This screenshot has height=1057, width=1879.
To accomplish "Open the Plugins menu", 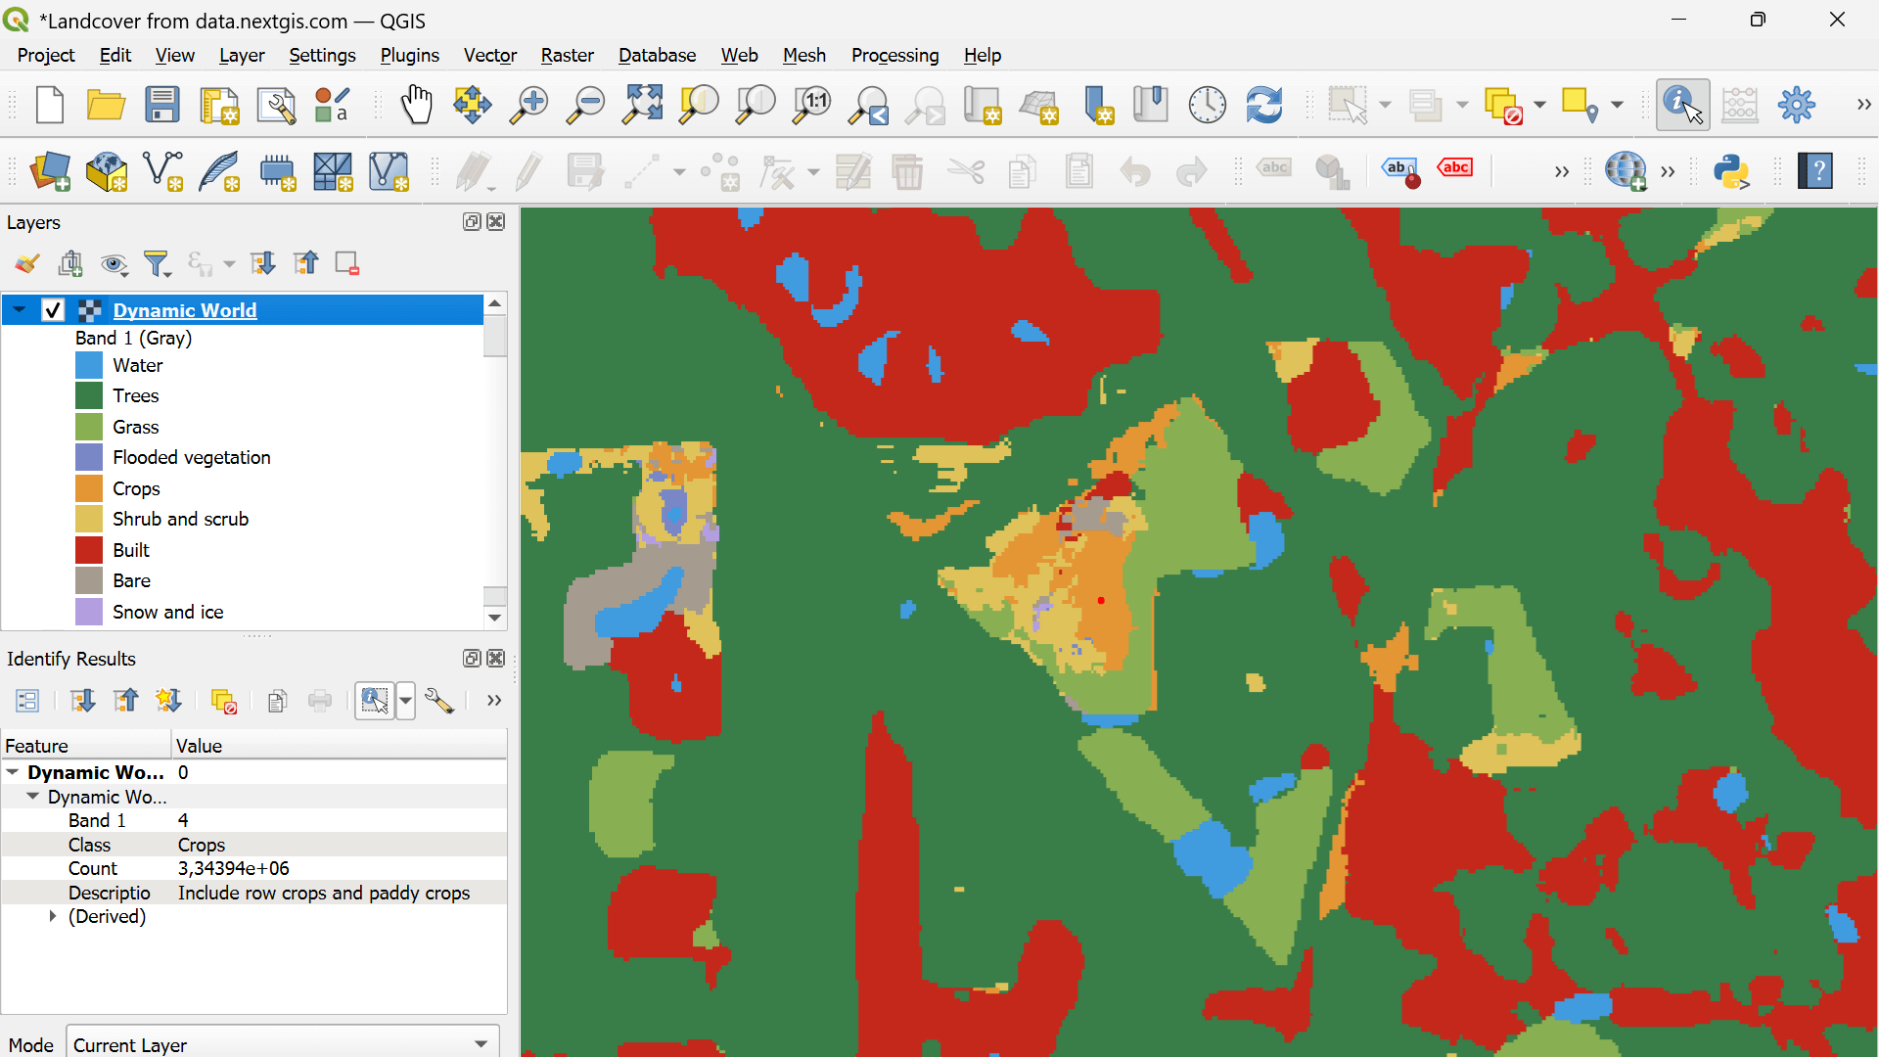I will pyautogui.click(x=409, y=55).
